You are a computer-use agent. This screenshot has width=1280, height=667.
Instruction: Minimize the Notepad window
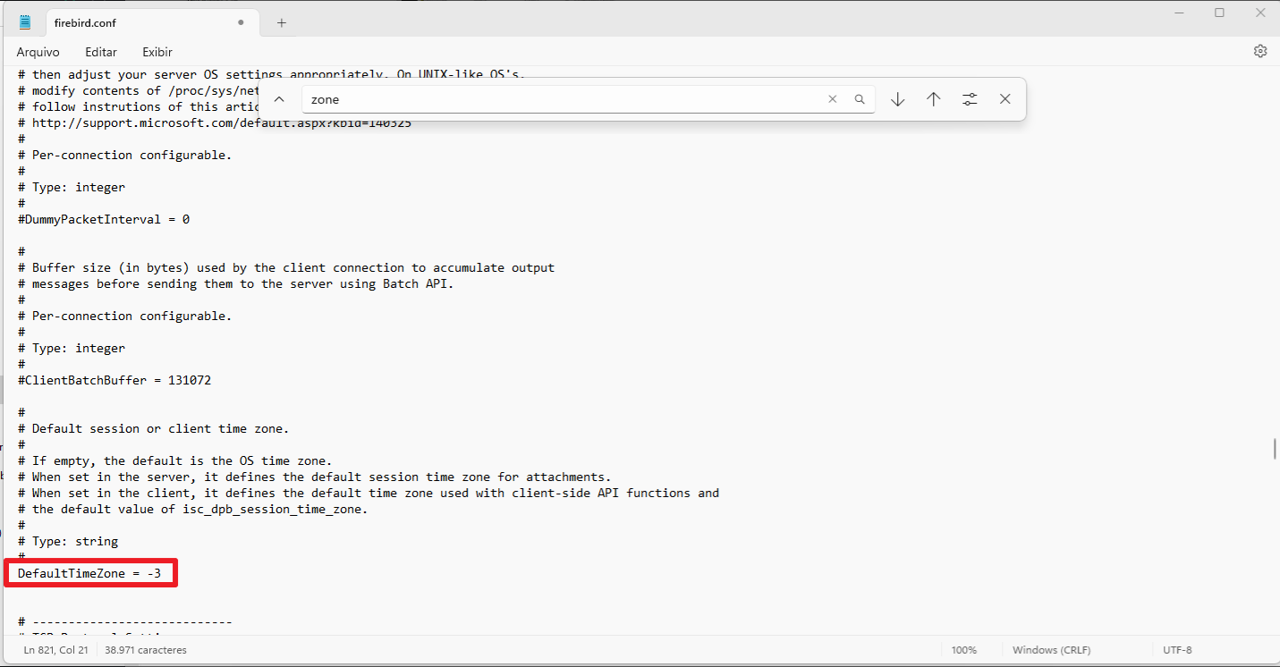[x=1178, y=13]
